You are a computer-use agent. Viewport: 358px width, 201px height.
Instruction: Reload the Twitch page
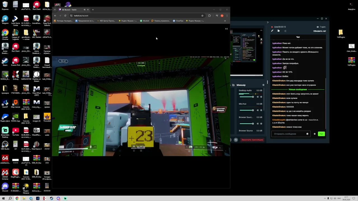(65, 16)
